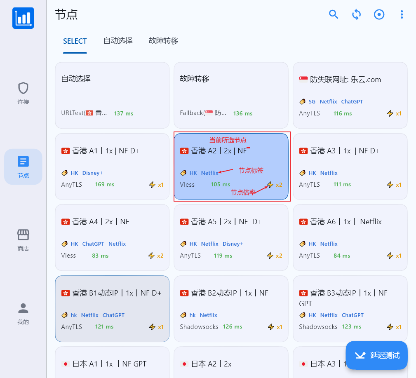Click the tag icon on 香港 B1动态IP card
Screen dimensions: 416x378
(x=64, y=315)
